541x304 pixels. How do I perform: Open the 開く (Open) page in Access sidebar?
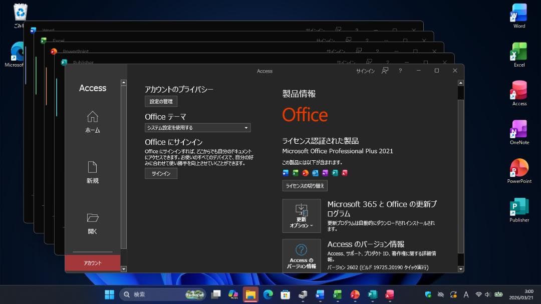coord(93,223)
